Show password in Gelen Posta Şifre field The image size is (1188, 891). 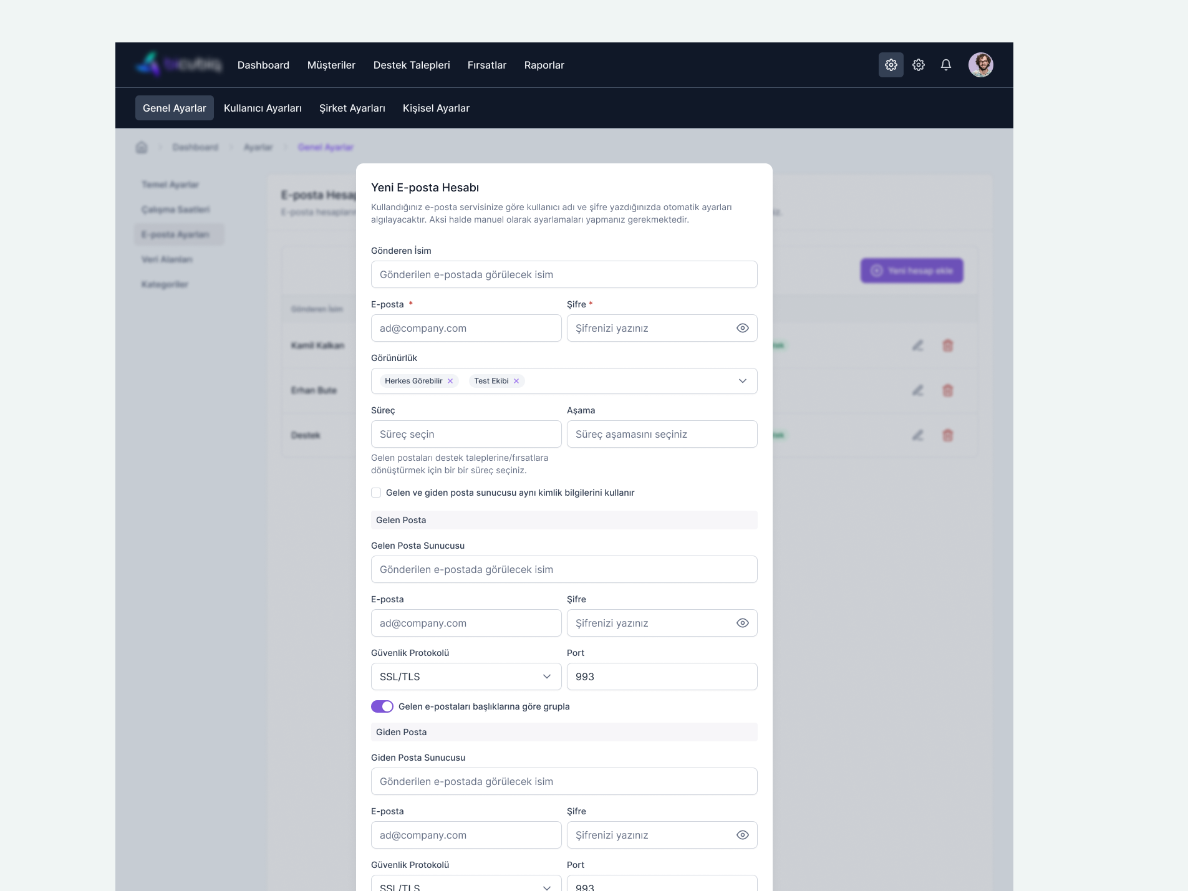click(x=742, y=623)
